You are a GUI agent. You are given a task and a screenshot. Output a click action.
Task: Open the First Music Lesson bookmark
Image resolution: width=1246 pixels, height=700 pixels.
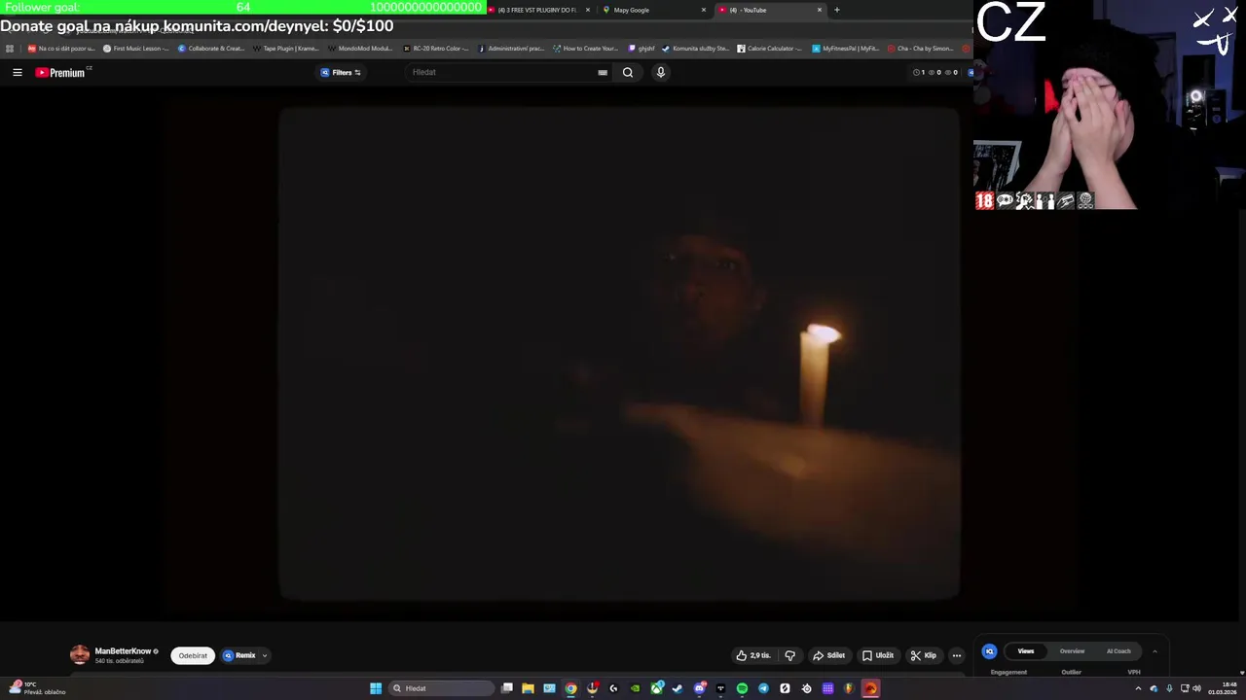[x=135, y=48]
